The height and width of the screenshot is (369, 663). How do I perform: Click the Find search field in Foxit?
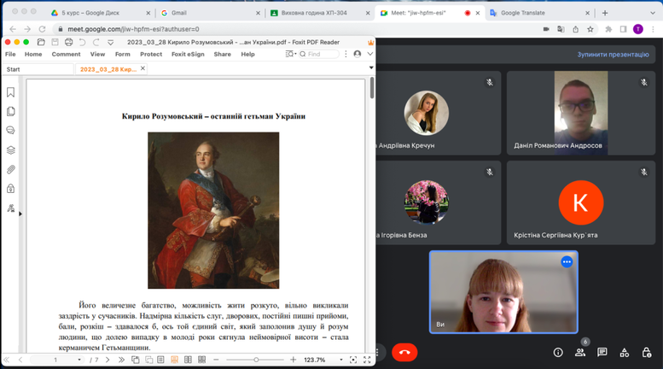[x=323, y=54]
